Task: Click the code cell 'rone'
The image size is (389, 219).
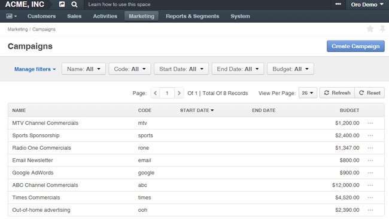Action: coord(144,148)
